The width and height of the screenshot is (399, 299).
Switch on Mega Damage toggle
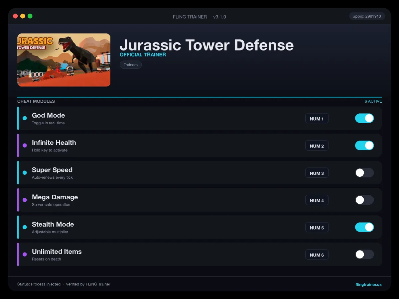pos(364,200)
